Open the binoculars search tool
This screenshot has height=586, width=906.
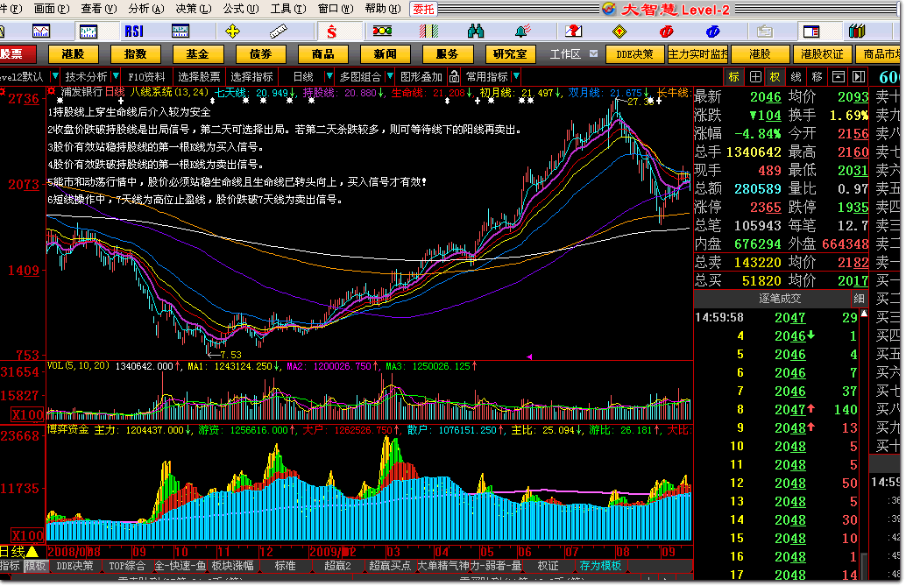[x=476, y=32]
